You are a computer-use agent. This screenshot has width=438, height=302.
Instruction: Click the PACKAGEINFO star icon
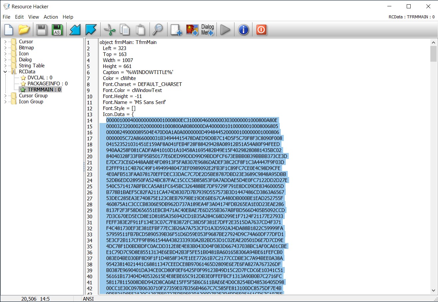click(x=23, y=84)
